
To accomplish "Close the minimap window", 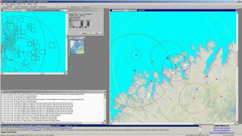I will point(84,38).
